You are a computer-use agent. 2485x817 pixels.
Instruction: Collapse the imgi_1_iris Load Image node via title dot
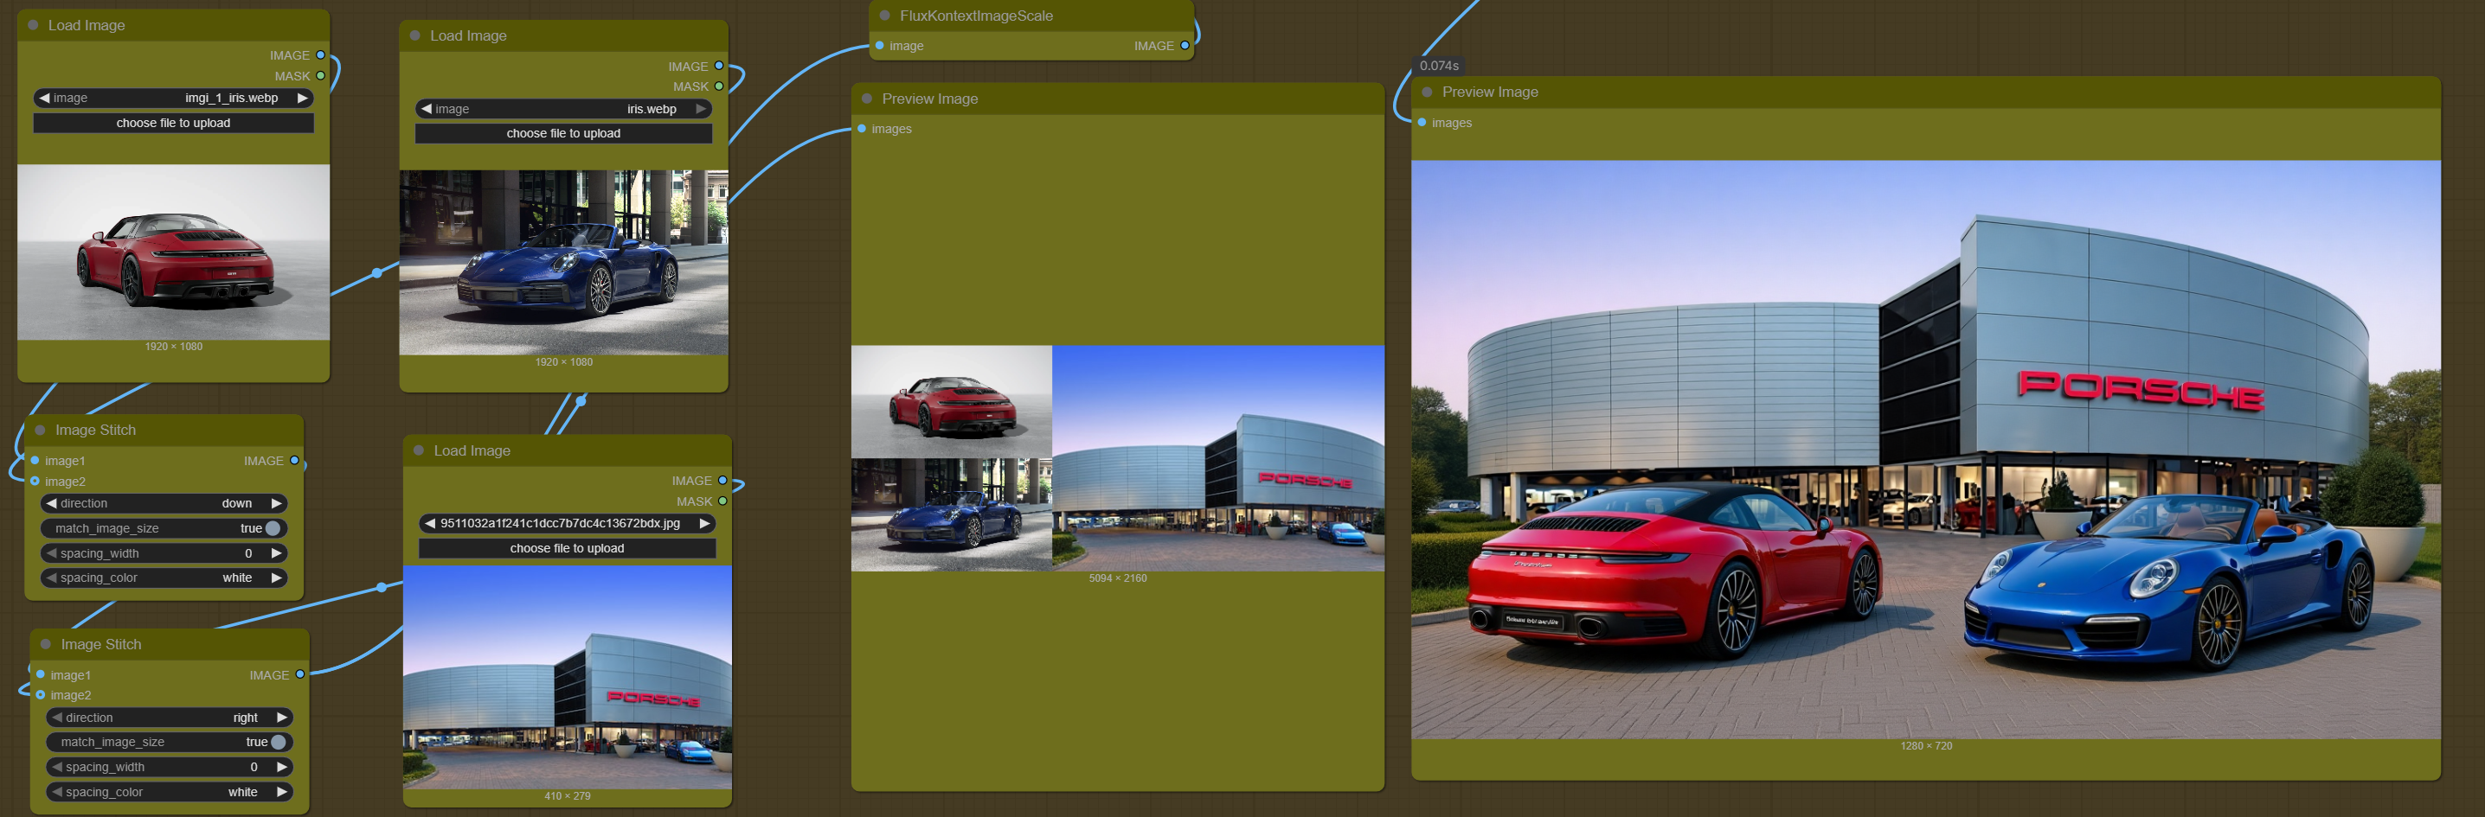33,25
